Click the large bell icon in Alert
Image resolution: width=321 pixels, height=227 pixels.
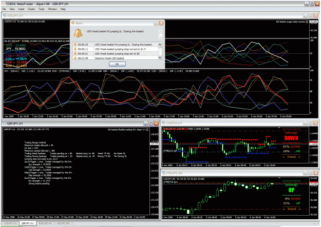coord(78,33)
